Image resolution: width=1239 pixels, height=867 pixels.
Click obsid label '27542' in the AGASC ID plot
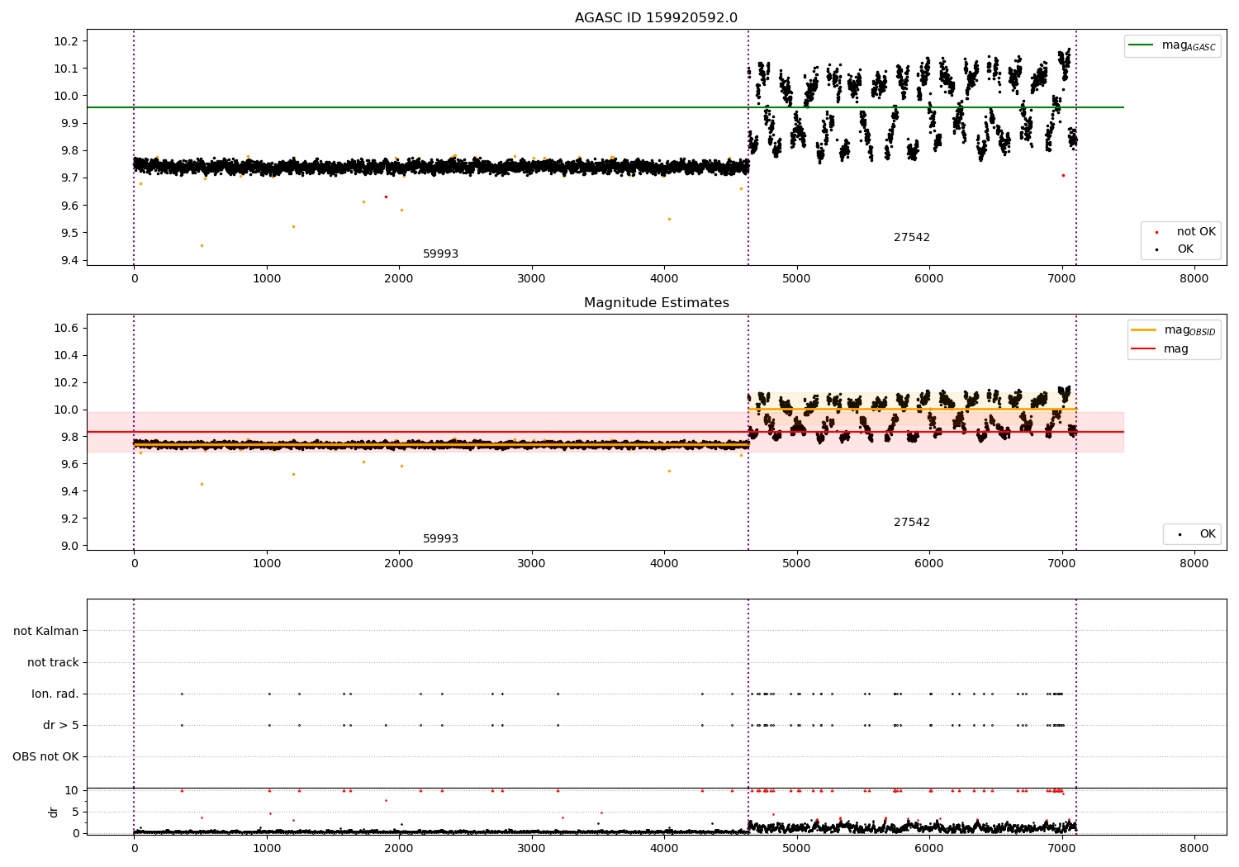click(912, 238)
